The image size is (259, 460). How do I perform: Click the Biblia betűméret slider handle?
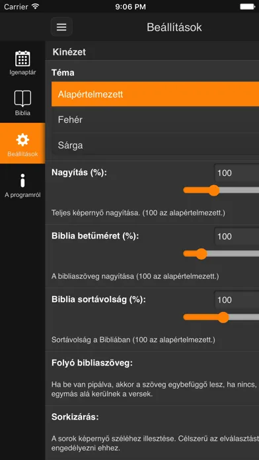pyautogui.click(x=202, y=254)
